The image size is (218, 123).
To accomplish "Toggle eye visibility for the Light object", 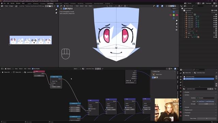I will [214, 33].
